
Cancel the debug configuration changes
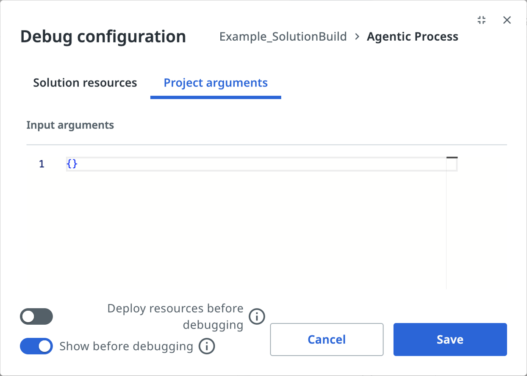(327, 340)
